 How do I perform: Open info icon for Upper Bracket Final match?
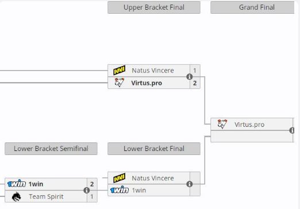click(189, 77)
